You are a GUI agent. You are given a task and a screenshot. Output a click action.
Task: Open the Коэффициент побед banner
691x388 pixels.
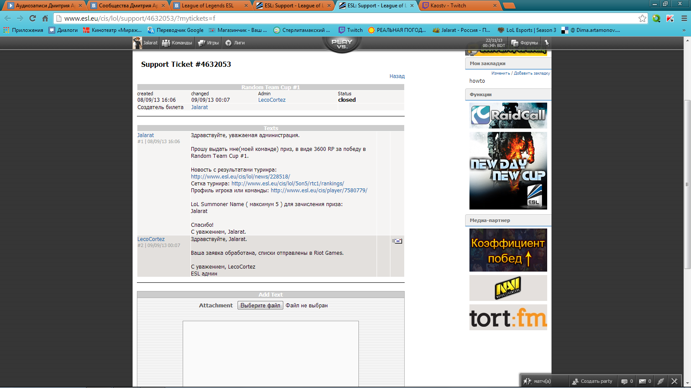tap(508, 250)
